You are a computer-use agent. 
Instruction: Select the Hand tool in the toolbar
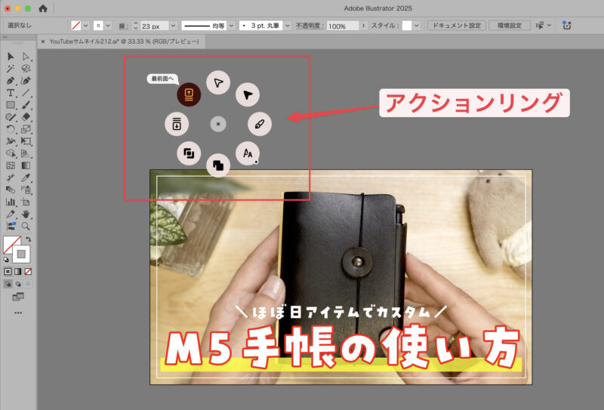point(26,214)
